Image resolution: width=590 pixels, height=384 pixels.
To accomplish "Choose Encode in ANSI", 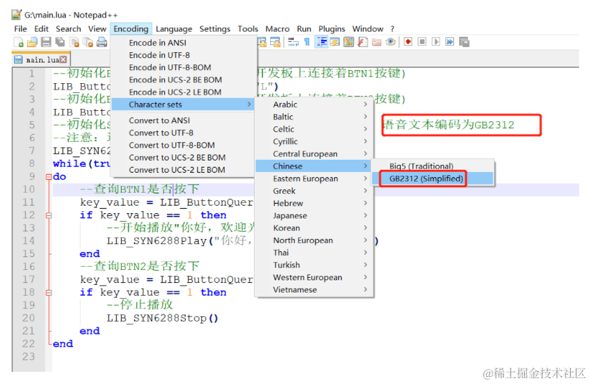I will tap(183, 43).
